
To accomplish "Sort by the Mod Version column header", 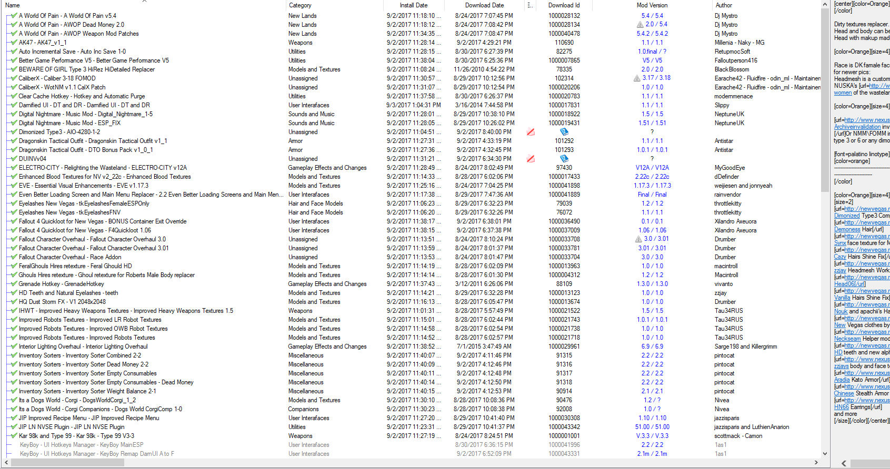I will (652, 5).
